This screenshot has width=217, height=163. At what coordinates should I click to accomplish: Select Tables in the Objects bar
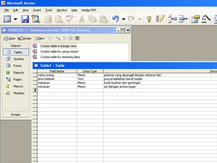click(16, 52)
